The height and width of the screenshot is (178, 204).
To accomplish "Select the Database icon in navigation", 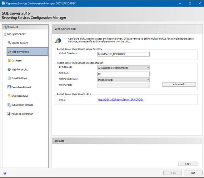I will [x=9, y=60].
